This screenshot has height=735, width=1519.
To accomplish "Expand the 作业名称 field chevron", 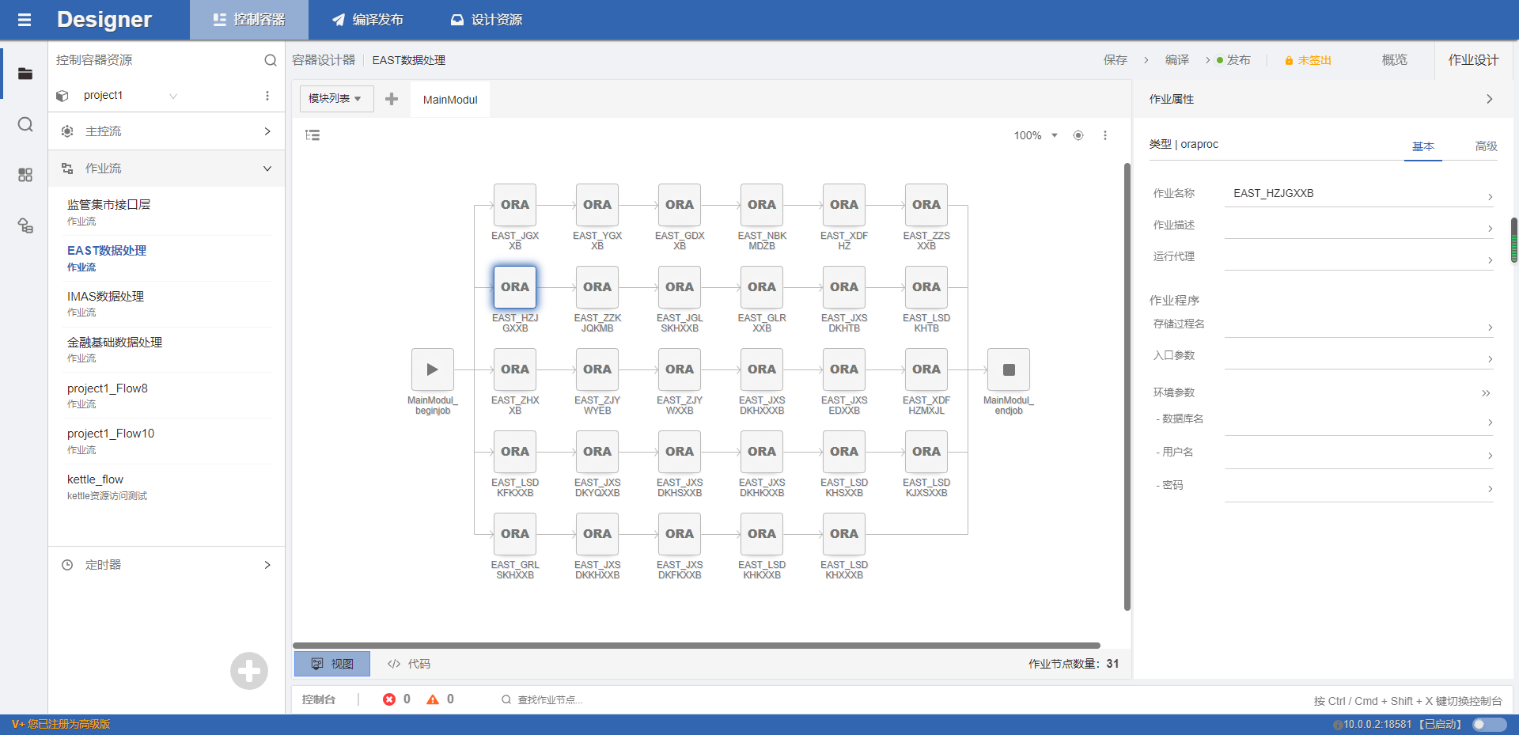I will tap(1490, 197).
